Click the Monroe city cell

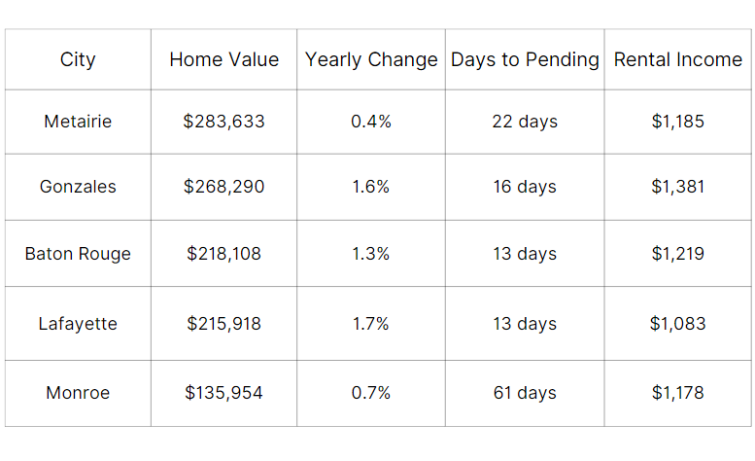click(78, 393)
